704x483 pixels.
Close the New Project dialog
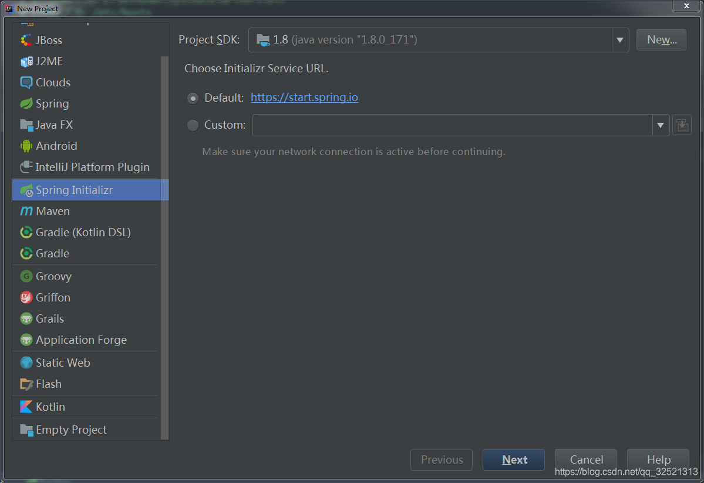(x=686, y=6)
